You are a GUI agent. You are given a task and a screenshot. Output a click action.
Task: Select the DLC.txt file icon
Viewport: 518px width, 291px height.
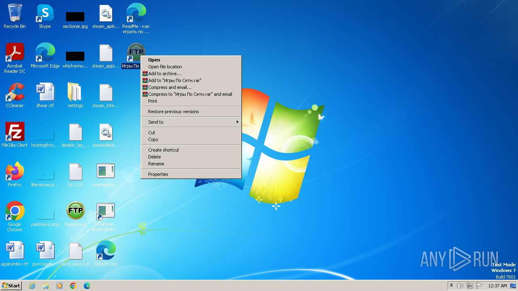pyautogui.click(x=75, y=175)
